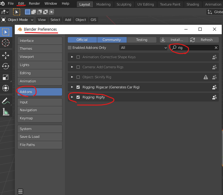Enable Corrective Shape Keys add-on checkbox
Viewport: 223px width, 195px height.
pyautogui.click(x=78, y=57)
